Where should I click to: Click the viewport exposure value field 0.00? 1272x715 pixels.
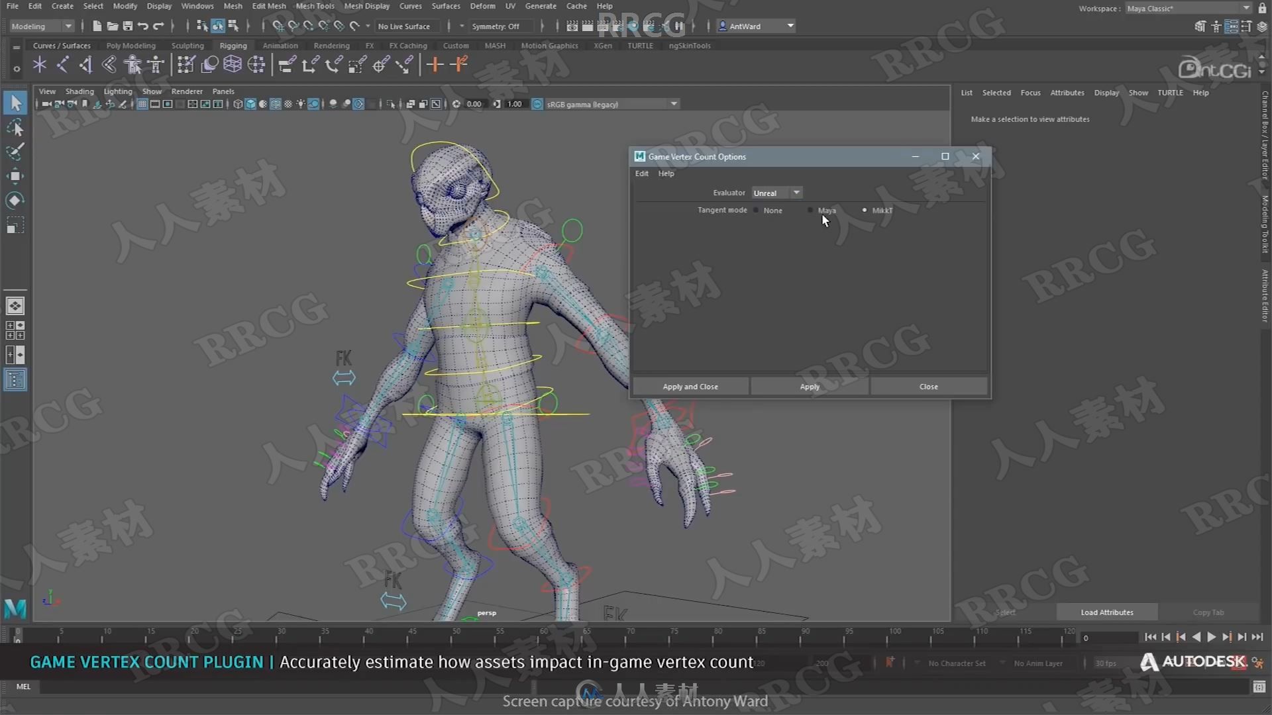(x=474, y=104)
